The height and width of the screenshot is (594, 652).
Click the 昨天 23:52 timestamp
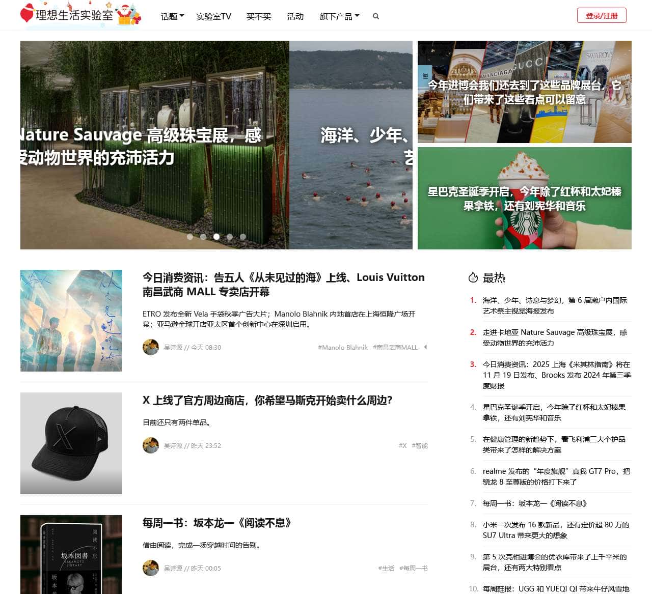click(x=206, y=446)
